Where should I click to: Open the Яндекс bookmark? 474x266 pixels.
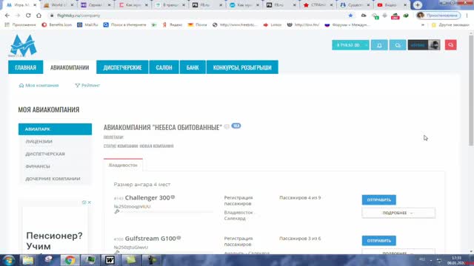tap(173, 24)
